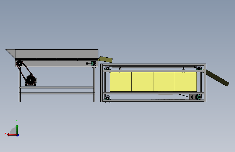Click the "Y" label on the triad
The image size is (235, 152).
pos(17,121)
